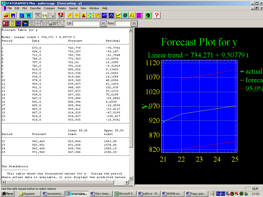Open the Help menu
The image size is (263, 197).
click(105, 8)
